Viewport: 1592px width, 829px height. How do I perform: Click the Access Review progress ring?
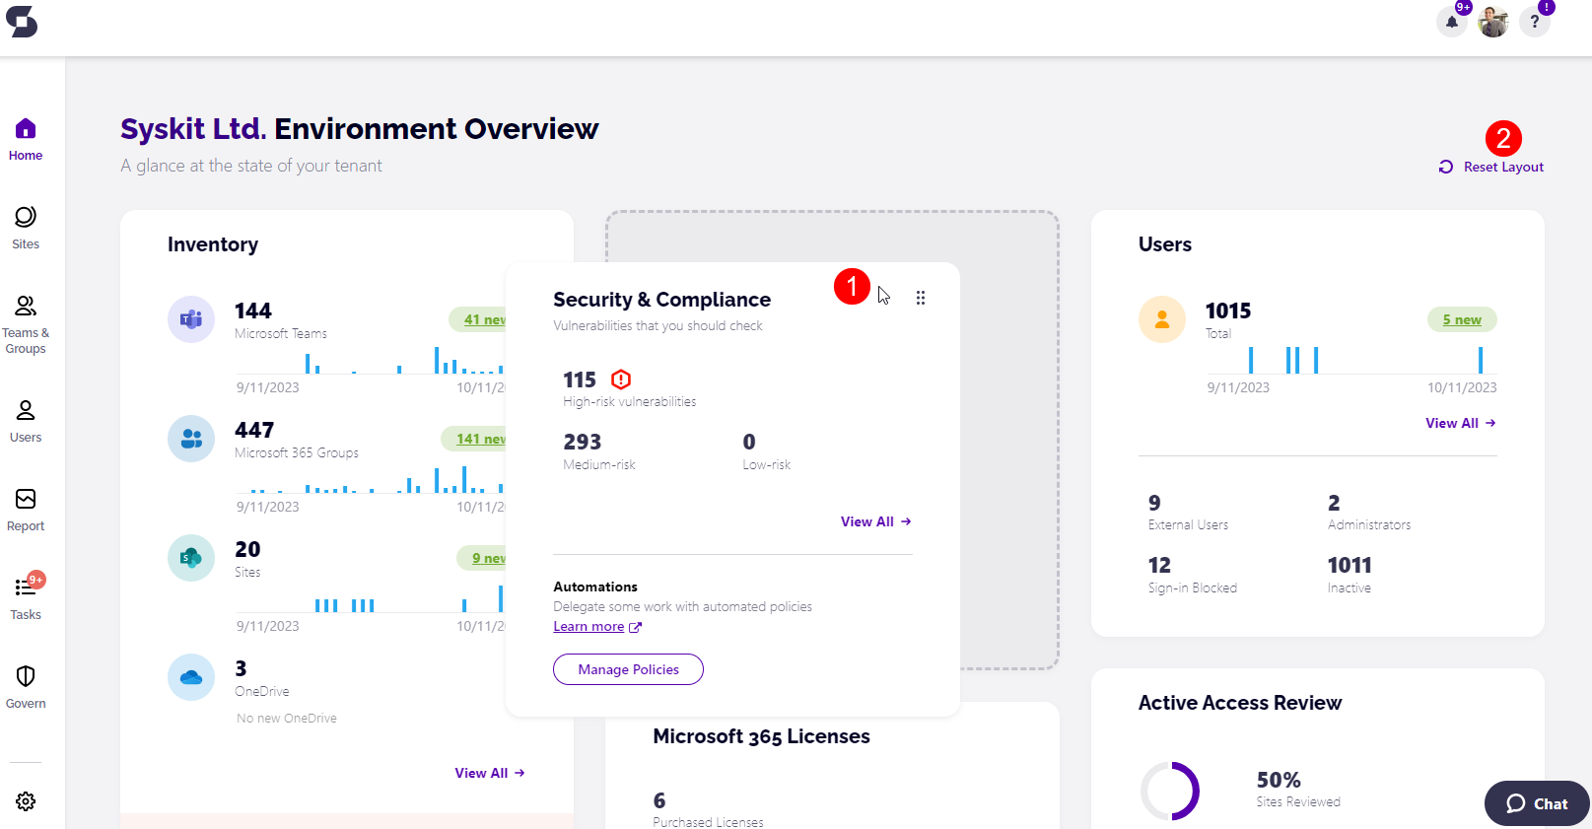[1170, 791]
